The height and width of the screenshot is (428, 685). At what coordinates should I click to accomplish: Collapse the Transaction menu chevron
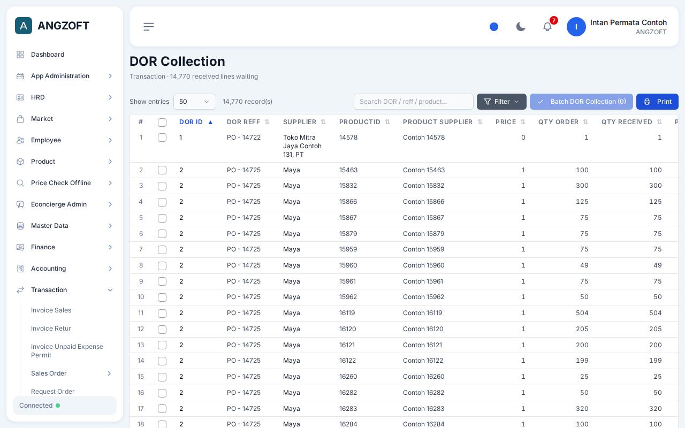coord(110,290)
